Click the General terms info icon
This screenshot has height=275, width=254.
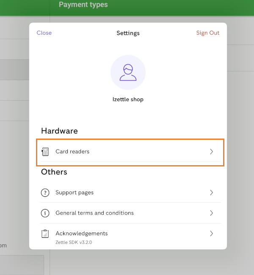(45, 213)
